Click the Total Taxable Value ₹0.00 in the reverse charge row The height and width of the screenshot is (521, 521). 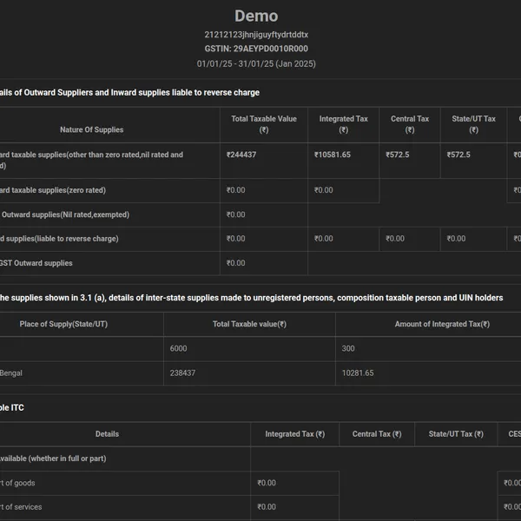click(x=236, y=239)
